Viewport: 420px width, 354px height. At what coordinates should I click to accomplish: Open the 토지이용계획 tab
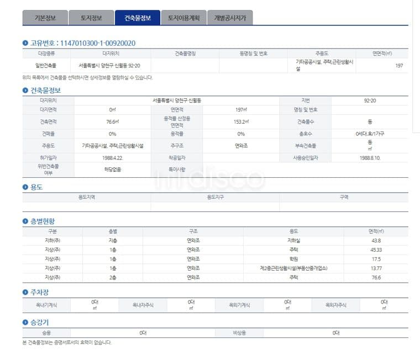183,18
